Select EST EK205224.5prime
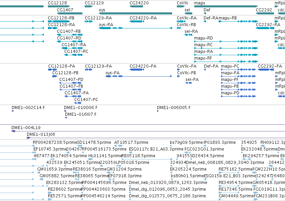 [188, 169]
